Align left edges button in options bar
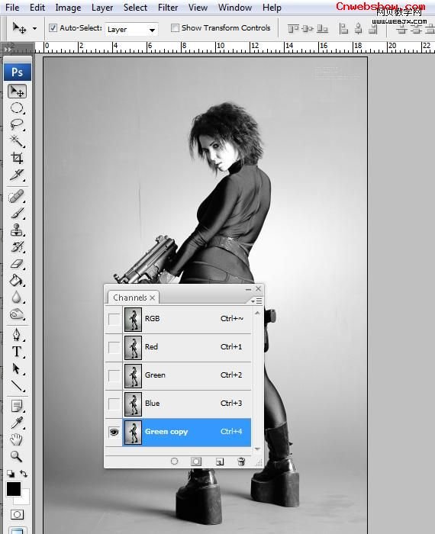The image size is (435, 534). (x=343, y=29)
